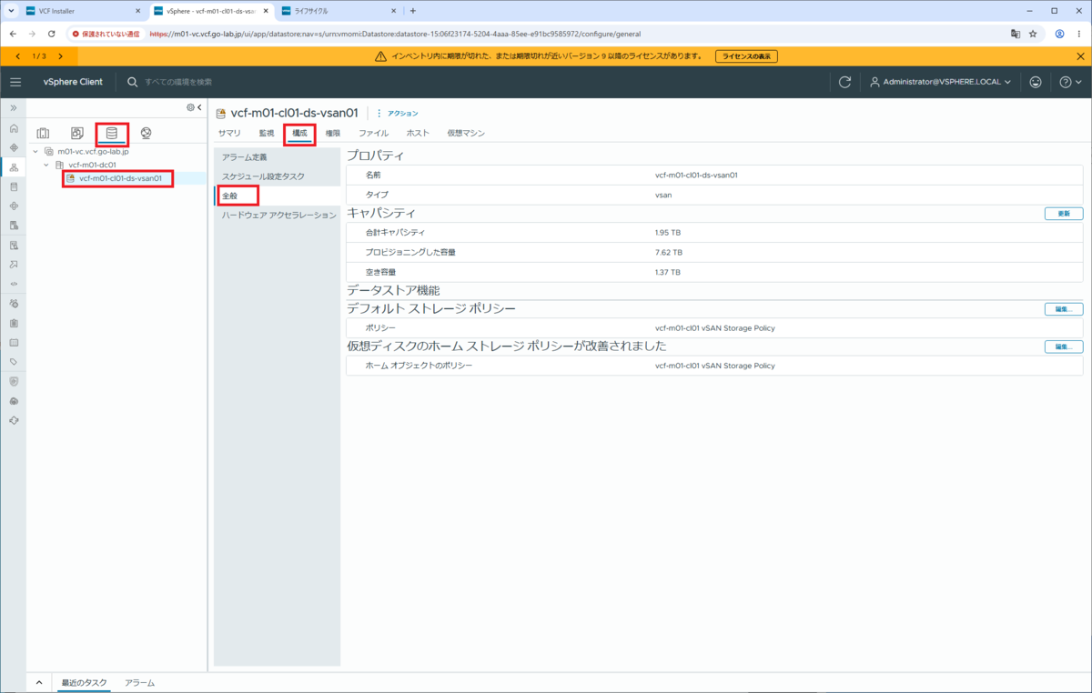Select the Storage inventory view icon
This screenshot has width=1092, height=693.
(112, 134)
